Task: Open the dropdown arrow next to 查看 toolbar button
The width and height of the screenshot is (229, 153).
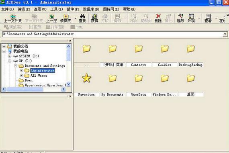Action: (x=216, y=18)
